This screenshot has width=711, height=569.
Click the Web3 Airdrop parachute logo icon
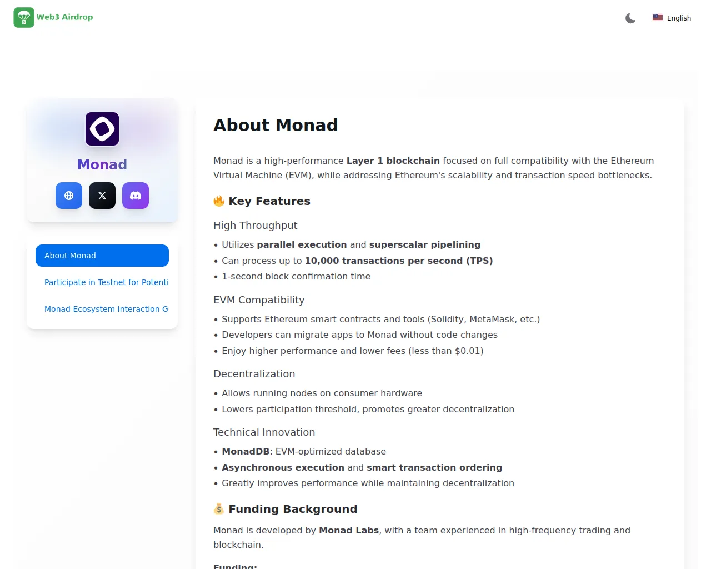tap(24, 18)
